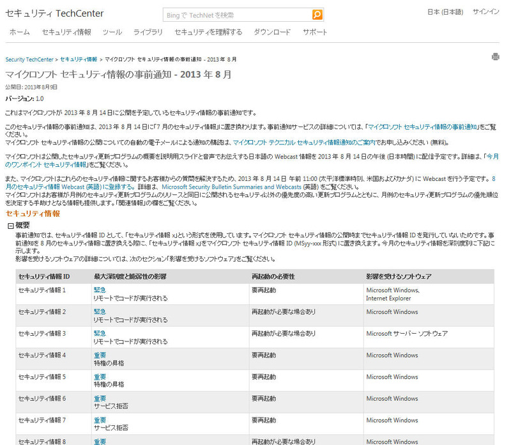The image size is (511, 445).
Task: Click 緊急 link in セキュリティ情報 1 row
Action: click(100, 290)
